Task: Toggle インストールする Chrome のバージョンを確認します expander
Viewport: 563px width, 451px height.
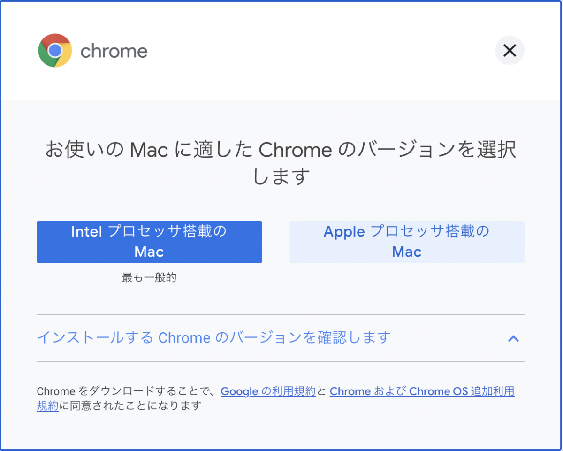Action: 213,337
